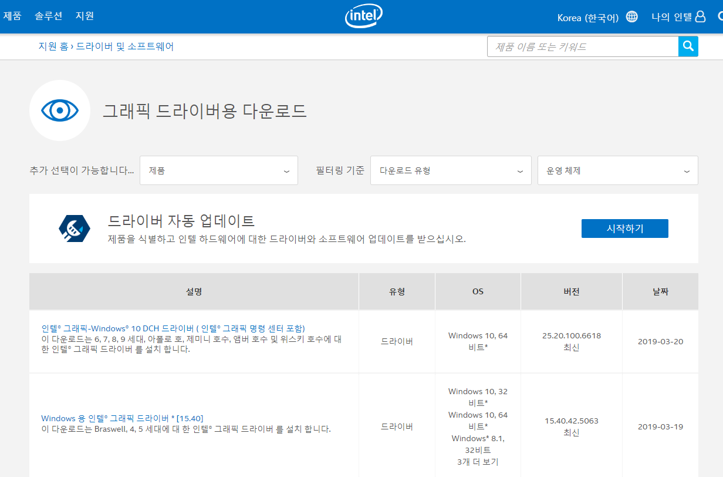The height and width of the screenshot is (477, 723).
Task: Open the Windows 10 DCH driver link
Action: coord(173,328)
